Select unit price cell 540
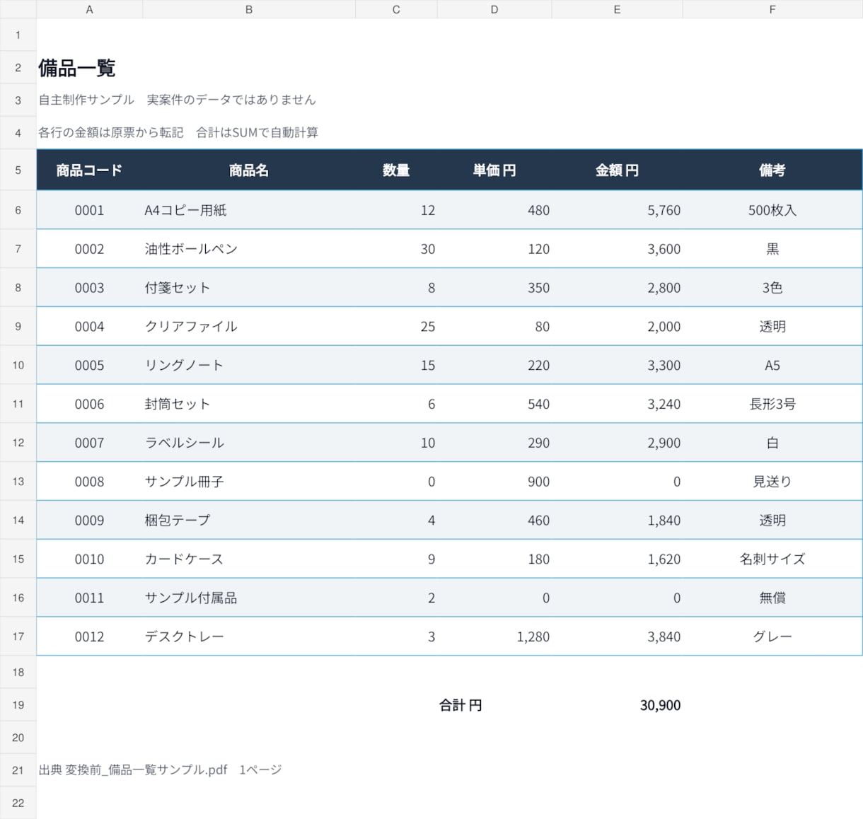Screen dimensions: 863x819 click(494, 404)
